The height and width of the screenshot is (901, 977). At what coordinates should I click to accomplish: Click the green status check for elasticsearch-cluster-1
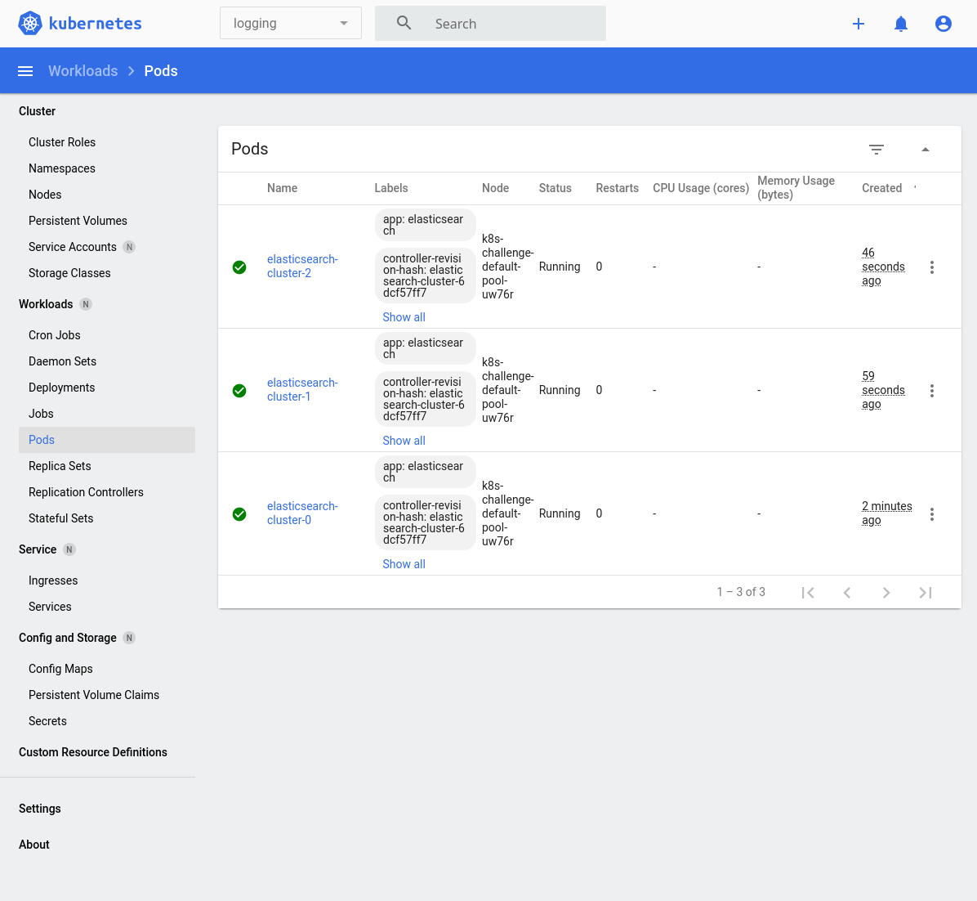[239, 390]
